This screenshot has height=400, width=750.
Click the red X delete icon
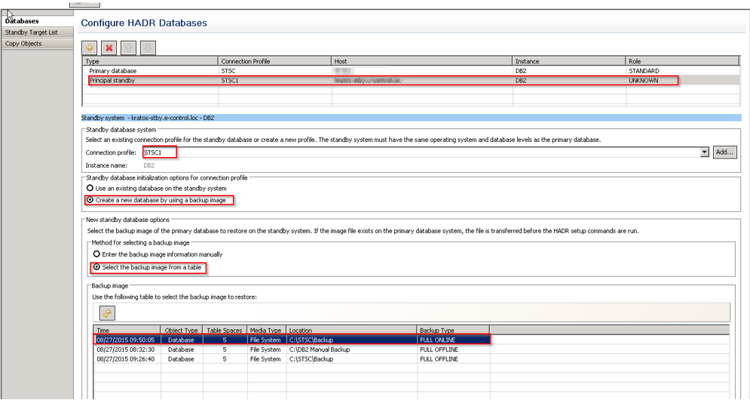point(110,48)
